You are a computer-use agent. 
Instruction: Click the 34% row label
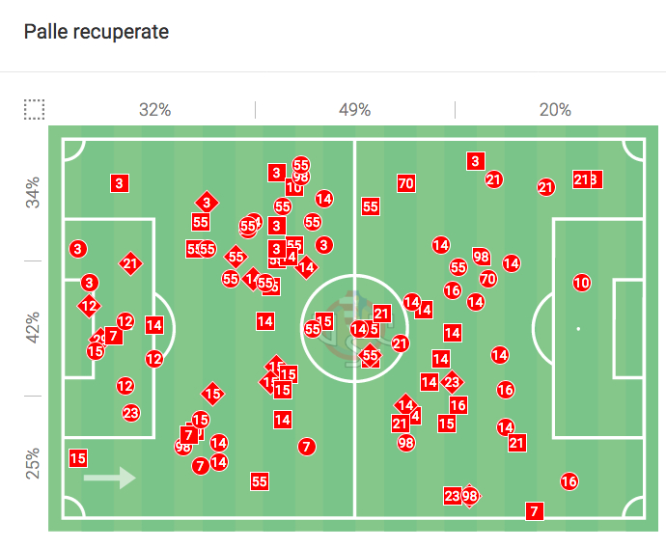(x=34, y=192)
